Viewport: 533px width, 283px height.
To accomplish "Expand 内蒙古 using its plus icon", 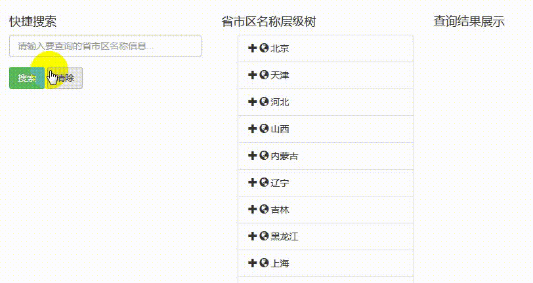I will click(252, 155).
